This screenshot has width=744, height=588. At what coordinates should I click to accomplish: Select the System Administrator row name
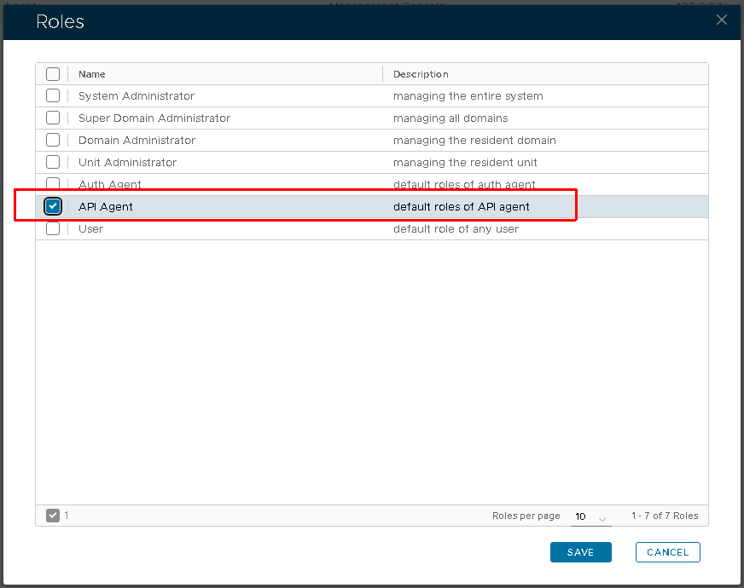click(x=137, y=96)
